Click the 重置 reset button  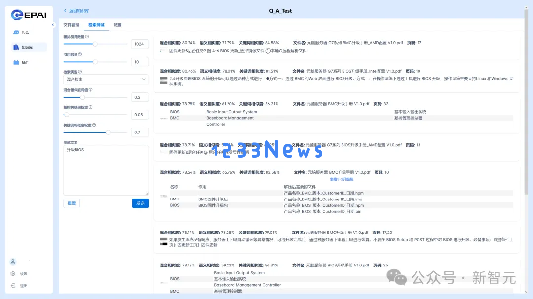(72, 203)
